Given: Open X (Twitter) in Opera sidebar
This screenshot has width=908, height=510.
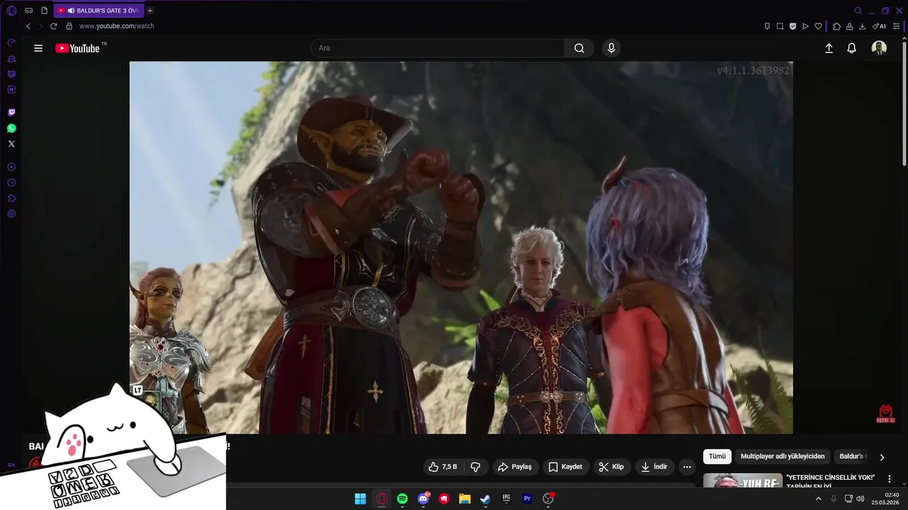Looking at the screenshot, I should coord(11,144).
